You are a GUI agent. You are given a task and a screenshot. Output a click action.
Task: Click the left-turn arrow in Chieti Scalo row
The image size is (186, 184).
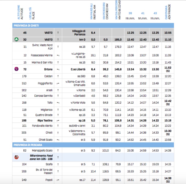point(58,140)
